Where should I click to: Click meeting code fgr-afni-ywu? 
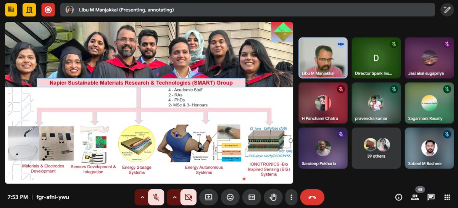[x=53, y=197]
